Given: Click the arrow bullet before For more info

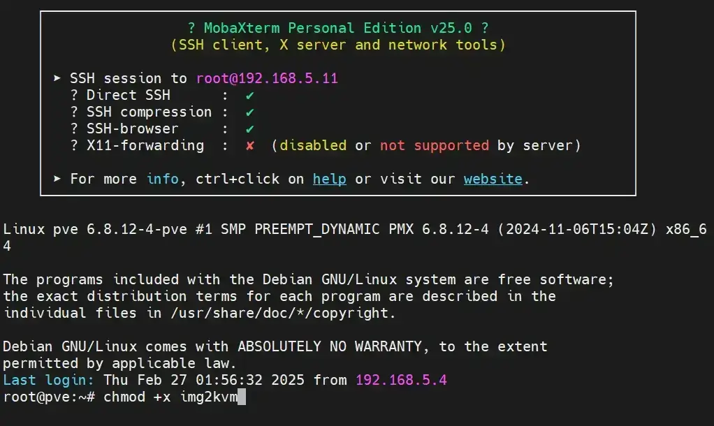Looking at the screenshot, I should [x=58, y=179].
